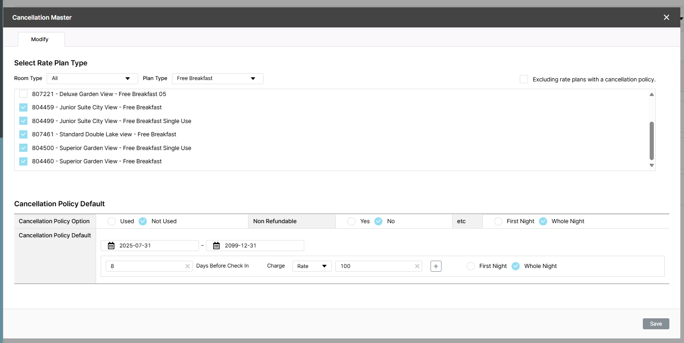This screenshot has width=684, height=343.
Task: Open the Plan Type Free Breakfast dropdown
Action: click(217, 79)
